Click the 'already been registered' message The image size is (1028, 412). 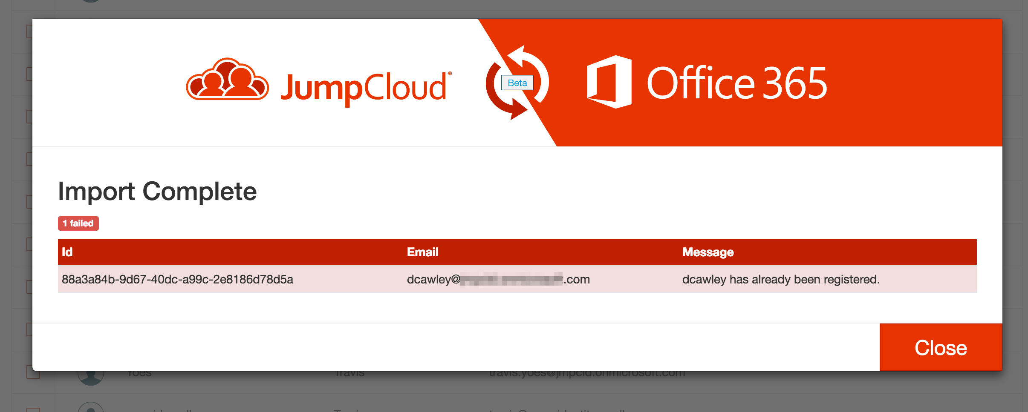coord(780,279)
